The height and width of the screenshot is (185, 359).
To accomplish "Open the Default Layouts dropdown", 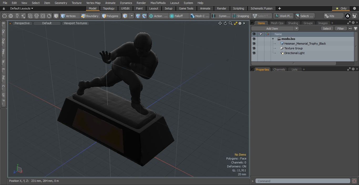I will (22, 8).
